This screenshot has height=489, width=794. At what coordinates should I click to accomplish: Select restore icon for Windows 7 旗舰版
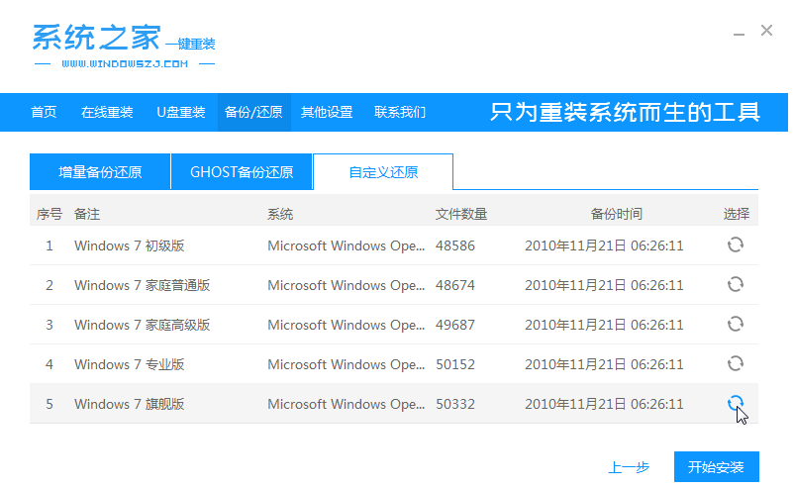click(735, 403)
